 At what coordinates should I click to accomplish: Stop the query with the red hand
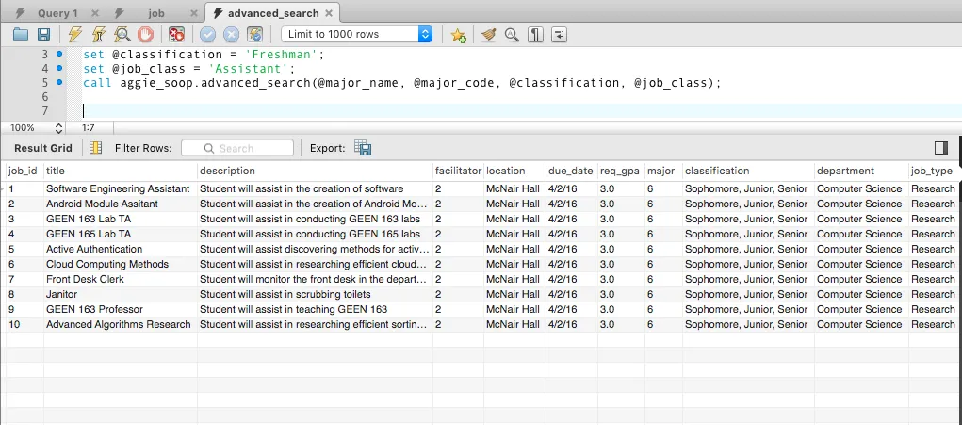(145, 34)
